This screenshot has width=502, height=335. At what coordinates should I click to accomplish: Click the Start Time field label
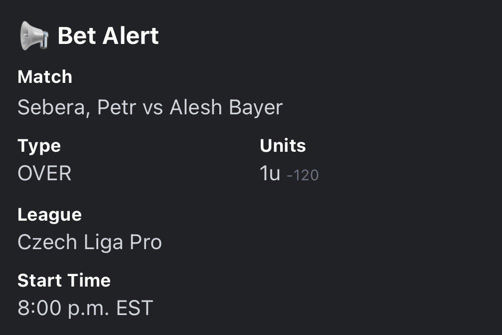pyautogui.click(x=64, y=281)
